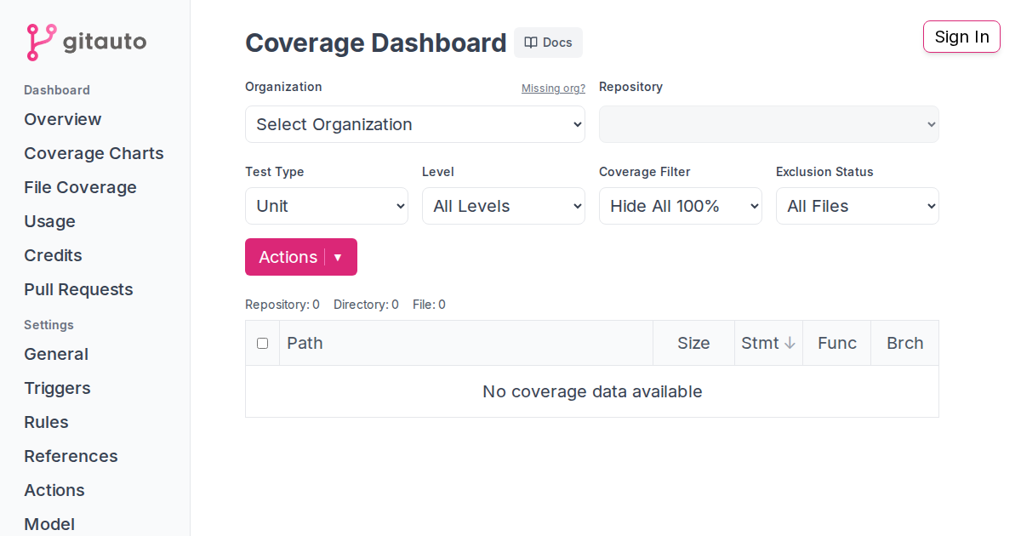Click the 'Directory: 0' count text

click(x=366, y=305)
